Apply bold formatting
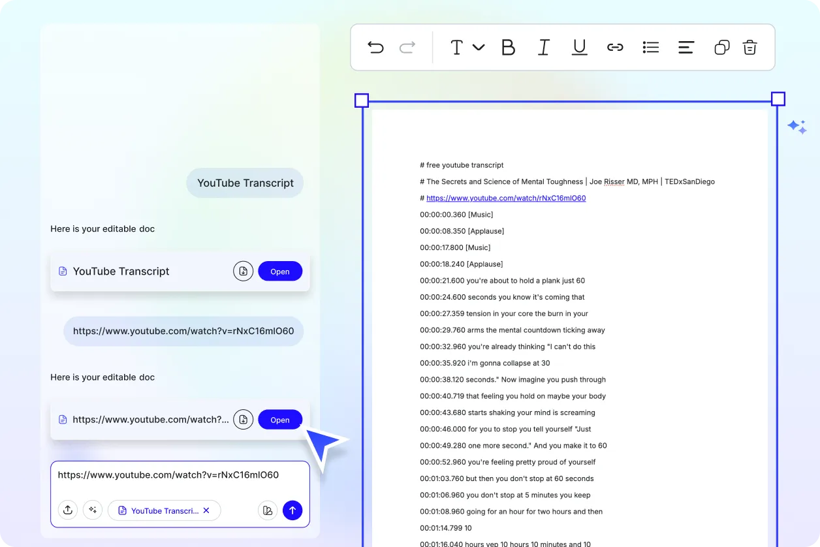 coord(509,47)
